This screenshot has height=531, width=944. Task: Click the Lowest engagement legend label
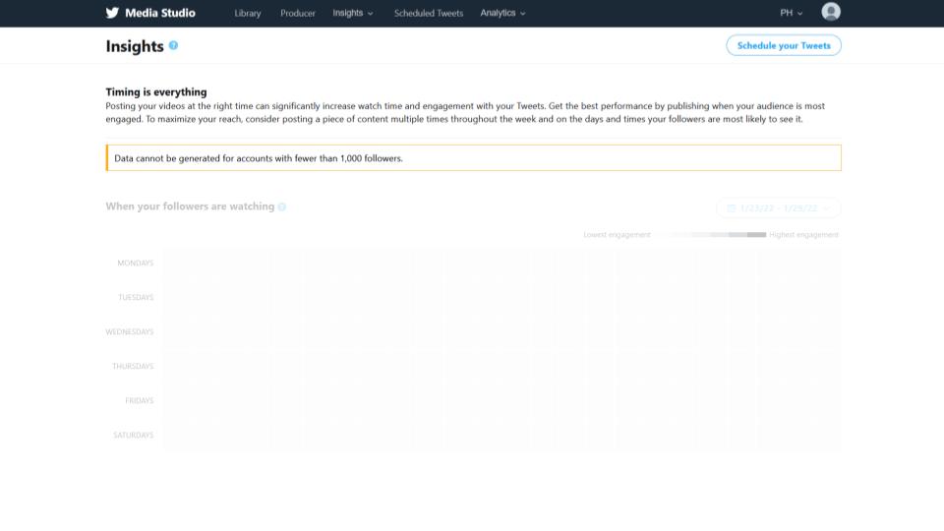(x=618, y=234)
